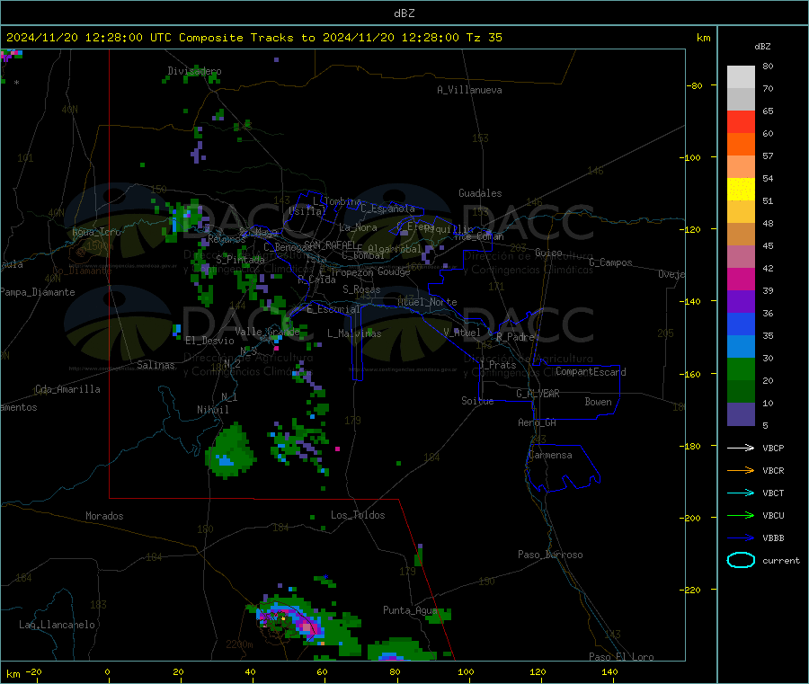
Task: Click the 'CompantEscard' place label
Action: click(x=591, y=372)
